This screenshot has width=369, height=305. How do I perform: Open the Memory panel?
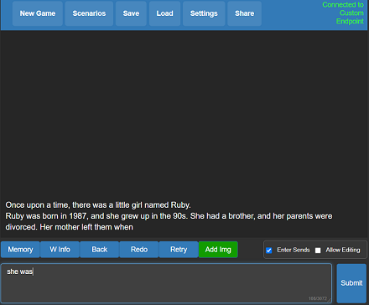(x=20, y=250)
